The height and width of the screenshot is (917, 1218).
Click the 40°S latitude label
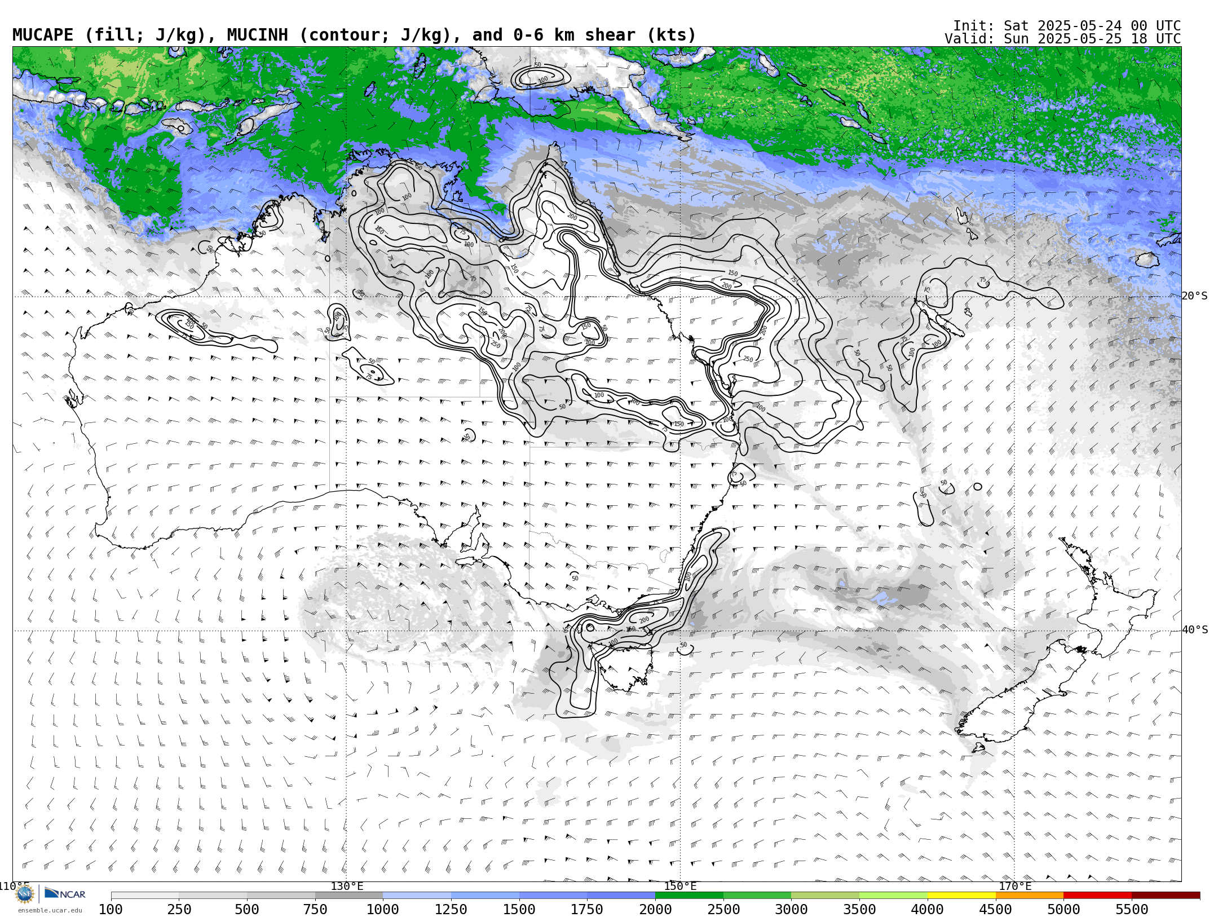1195,630
